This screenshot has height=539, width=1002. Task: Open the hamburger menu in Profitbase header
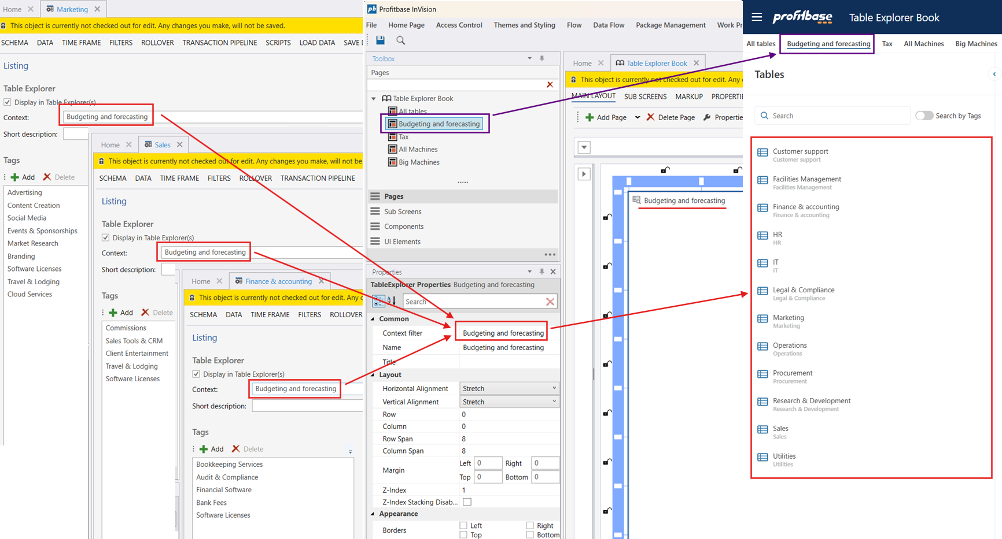click(x=757, y=17)
